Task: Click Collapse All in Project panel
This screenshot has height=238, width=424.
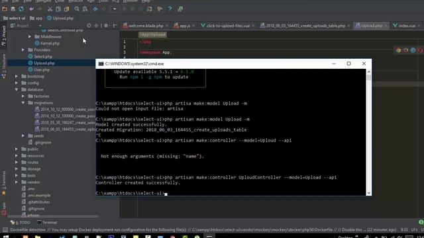Action: 96,26
